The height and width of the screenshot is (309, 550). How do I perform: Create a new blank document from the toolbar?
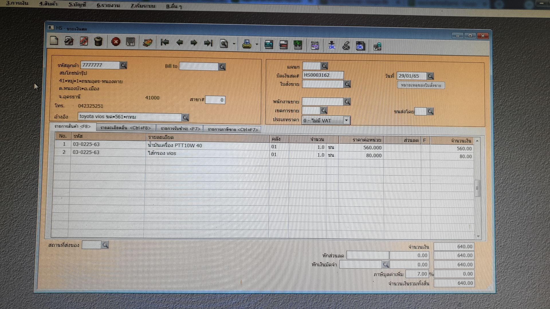tap(54, 41)
